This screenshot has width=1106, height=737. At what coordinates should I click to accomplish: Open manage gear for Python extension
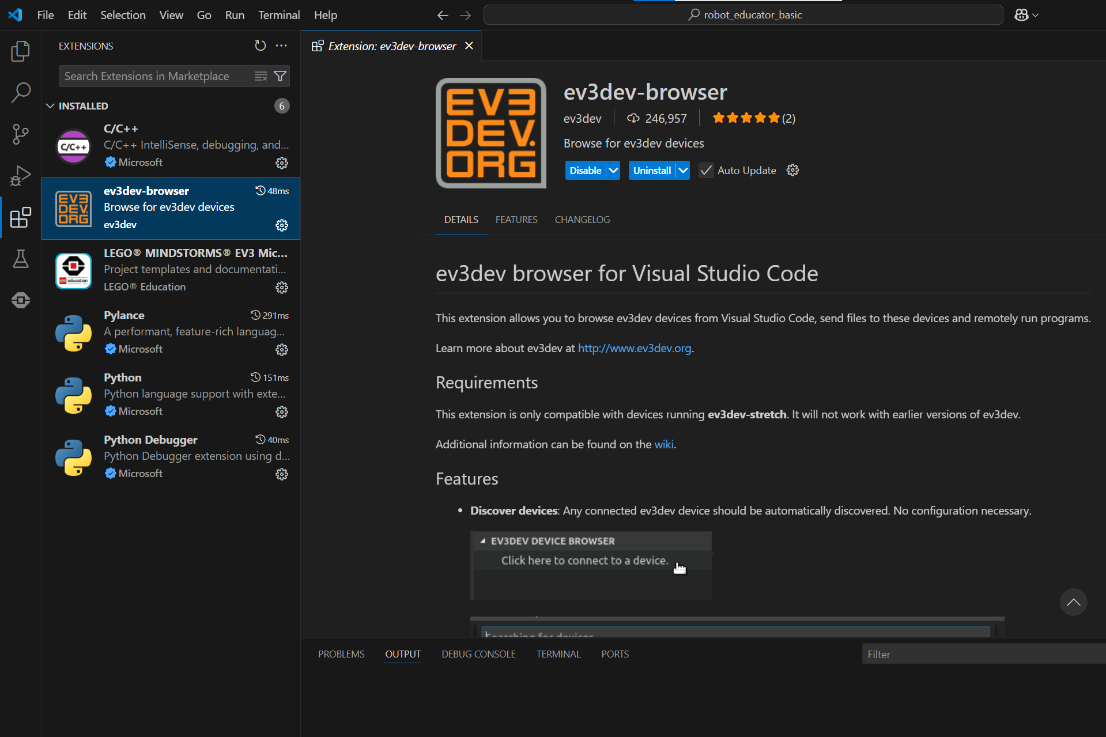click(x=282, y=412)
